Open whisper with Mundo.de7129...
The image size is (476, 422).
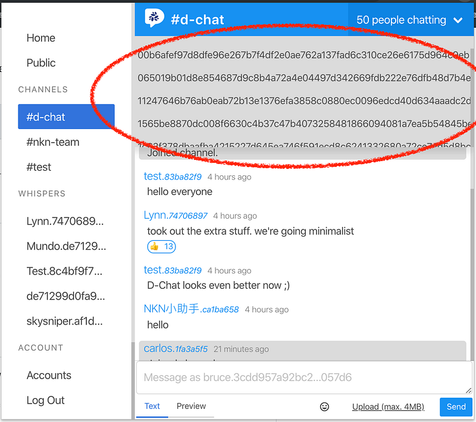click(66, 246)
